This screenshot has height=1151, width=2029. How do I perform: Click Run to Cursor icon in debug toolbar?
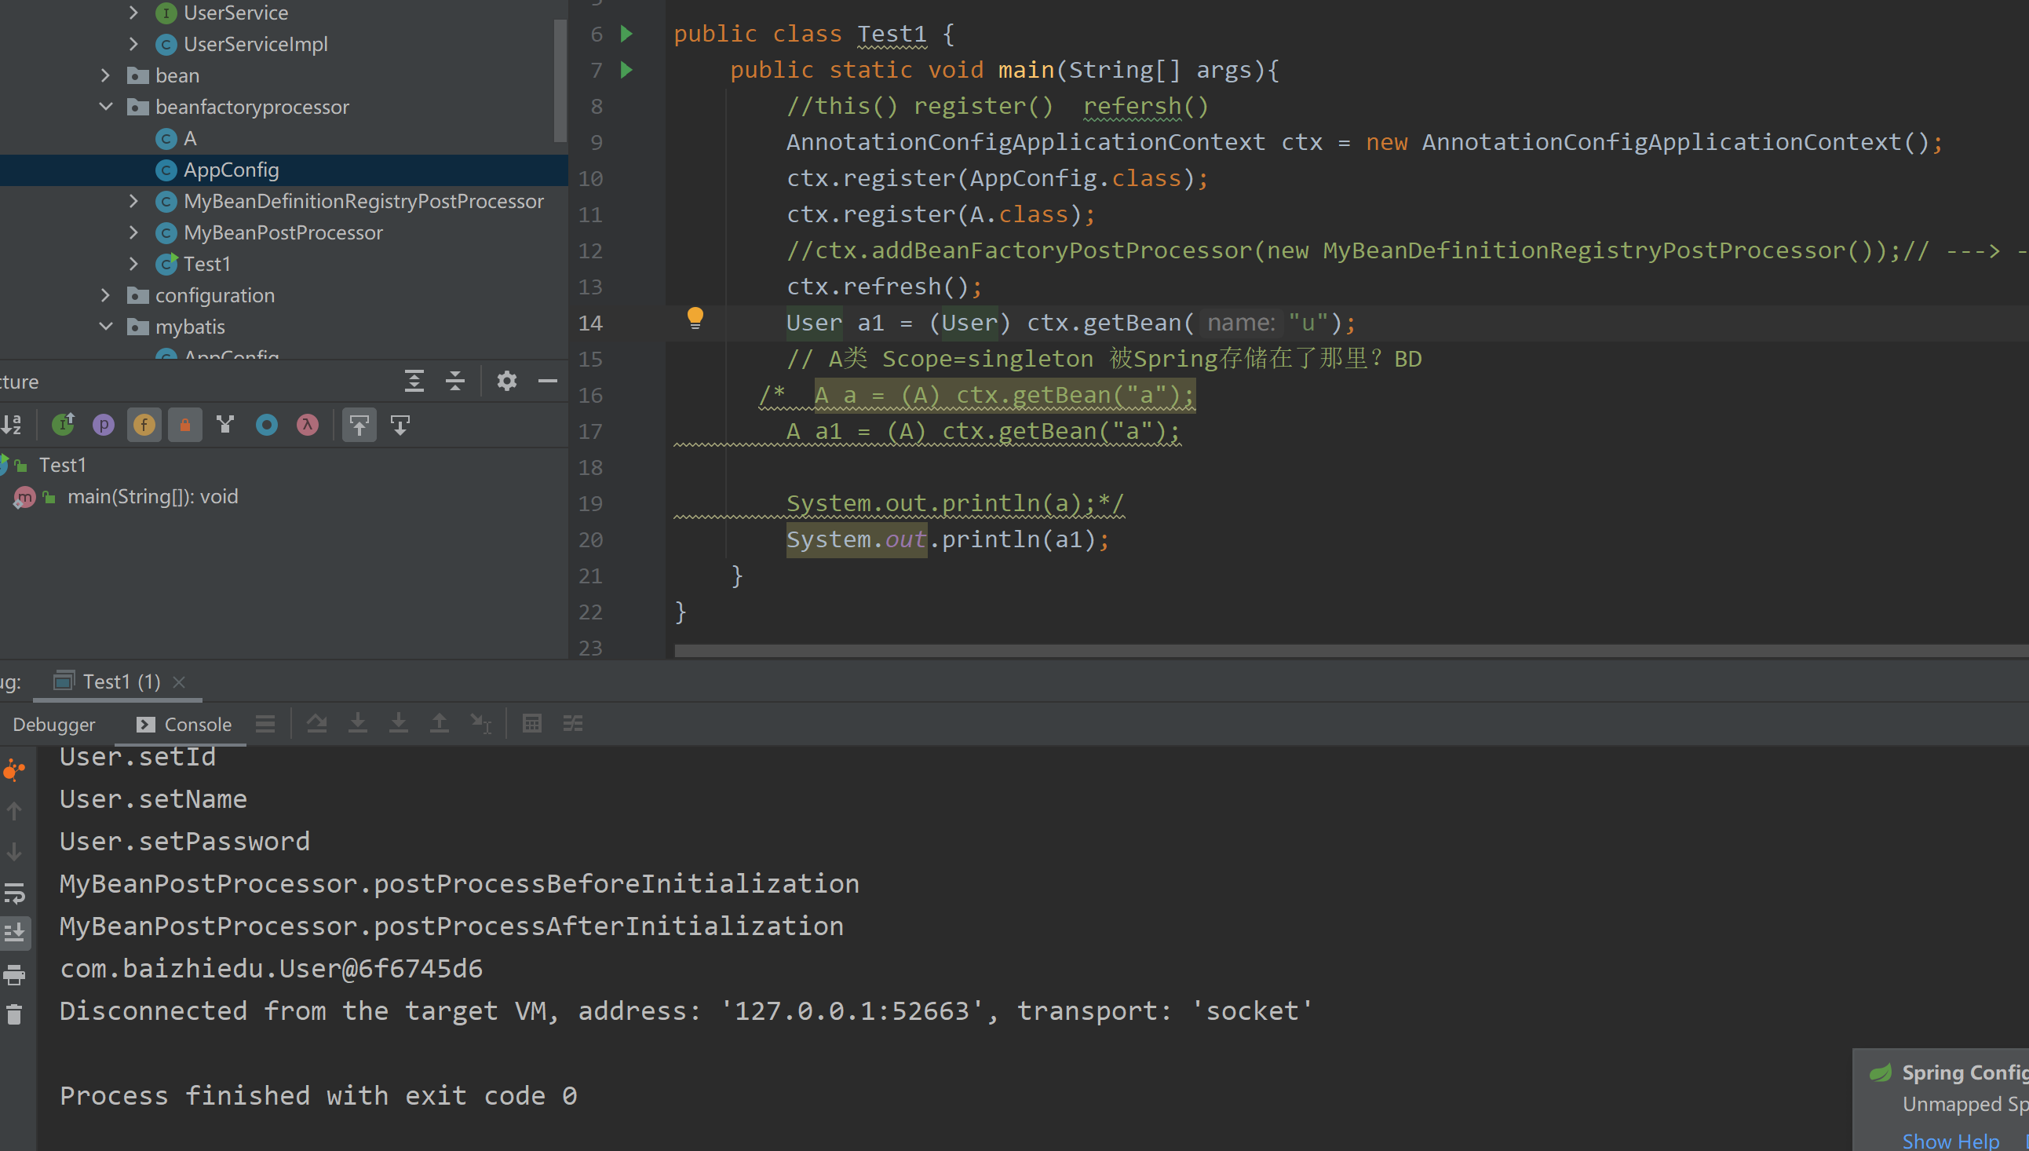tap(480, 723)
